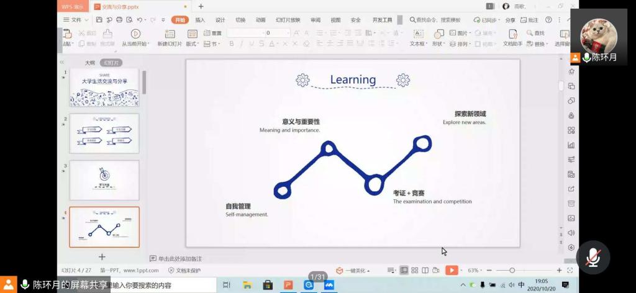Switch to the 大纲 outline tab
The image size is (636, 293).
(x=90, y=63)
